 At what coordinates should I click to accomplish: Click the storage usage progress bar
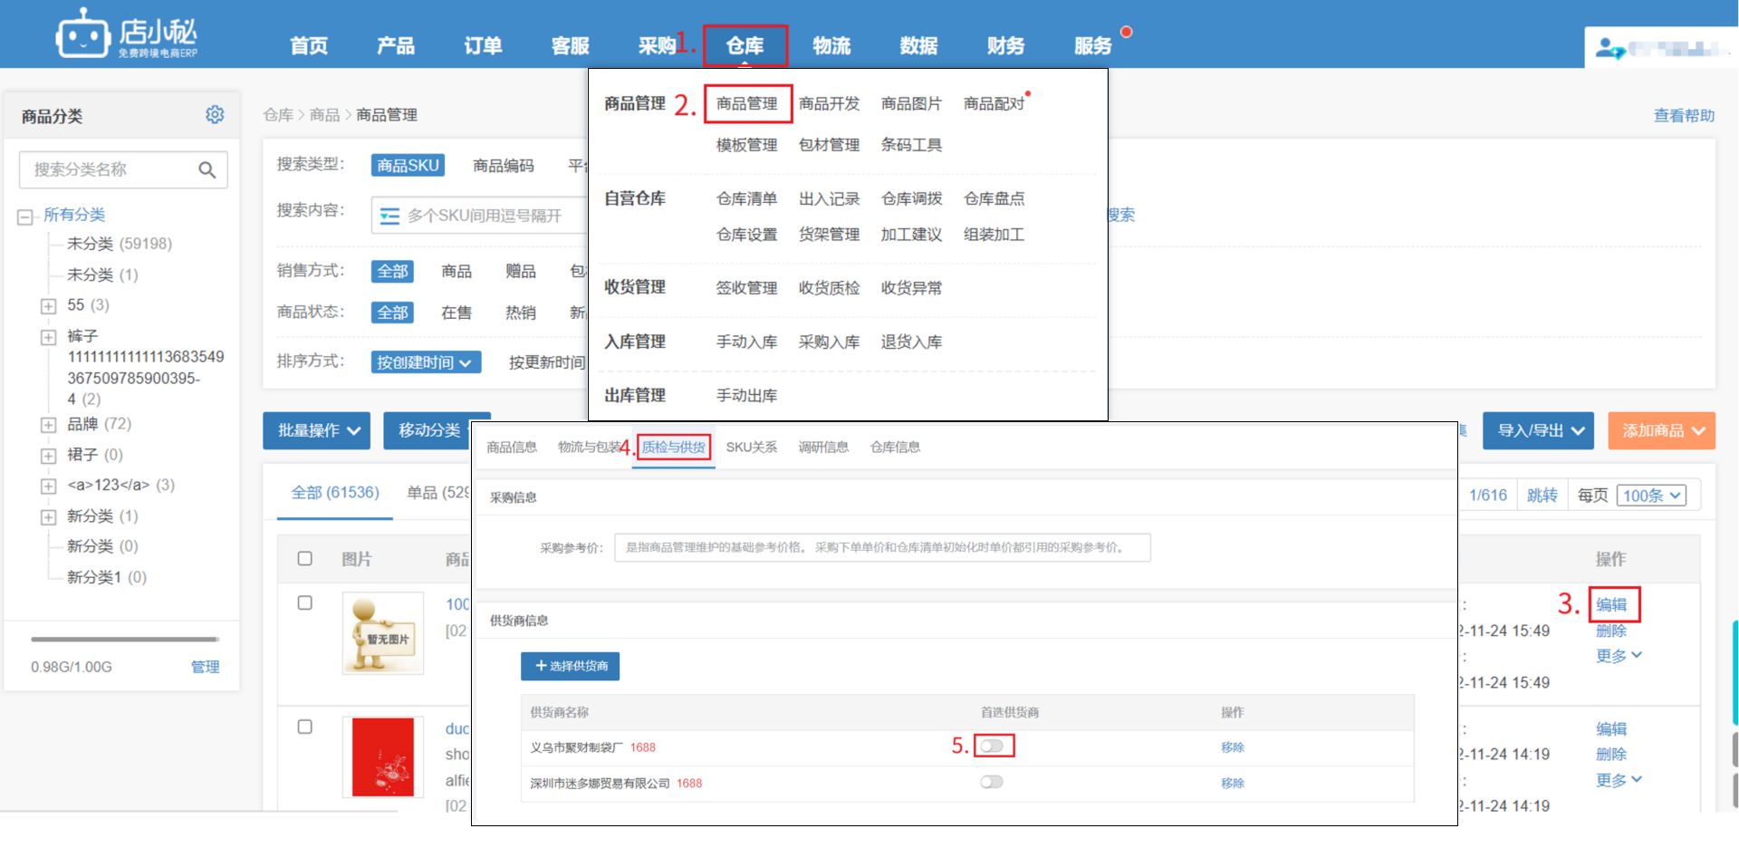click(124, 639)
